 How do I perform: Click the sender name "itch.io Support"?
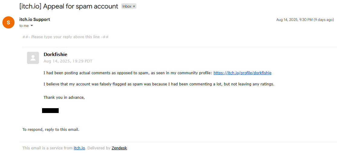[34, 19]
